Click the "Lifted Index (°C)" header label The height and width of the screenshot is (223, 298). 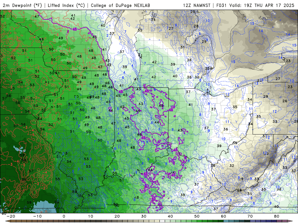pyautogui.click(x=66, y=5)
